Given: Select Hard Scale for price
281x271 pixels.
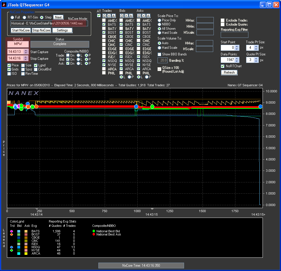Looking at the screenshot, I should (x=159, y=33).
